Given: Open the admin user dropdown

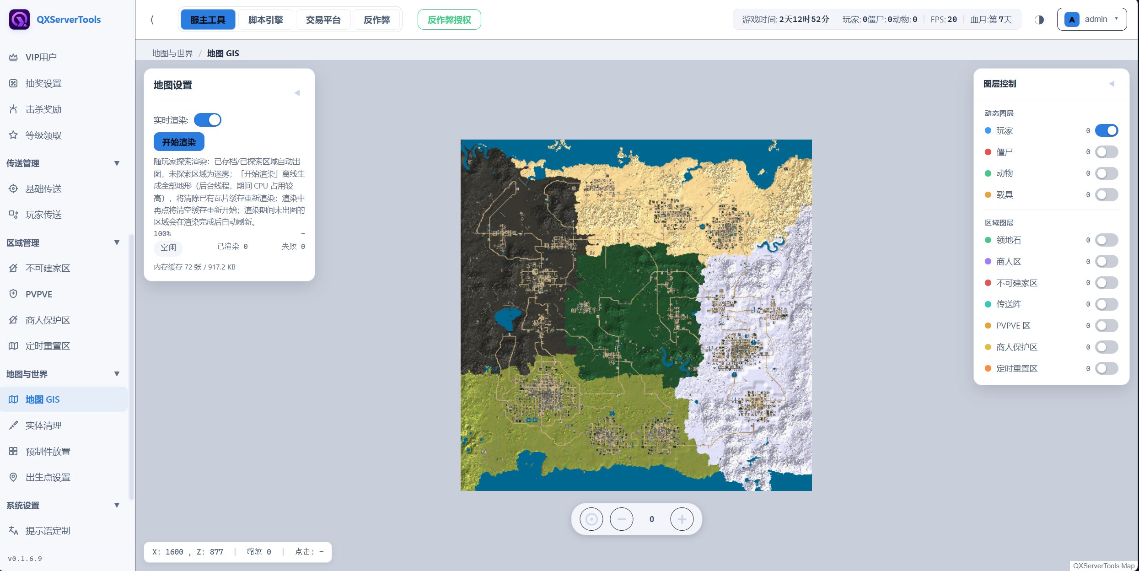Looking at the screenshot, I should pyautogui.click(x=1091, y=20).
